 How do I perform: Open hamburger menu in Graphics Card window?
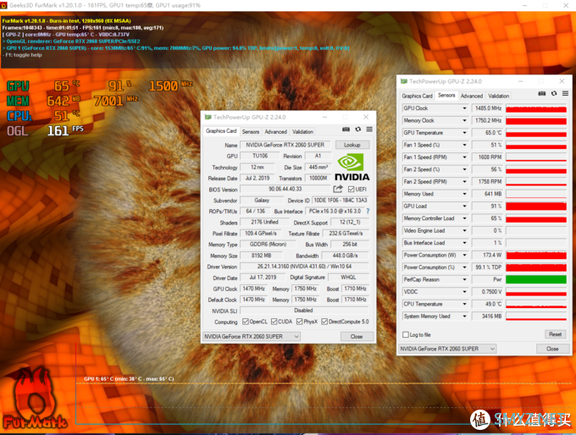[x=369, y=129]
